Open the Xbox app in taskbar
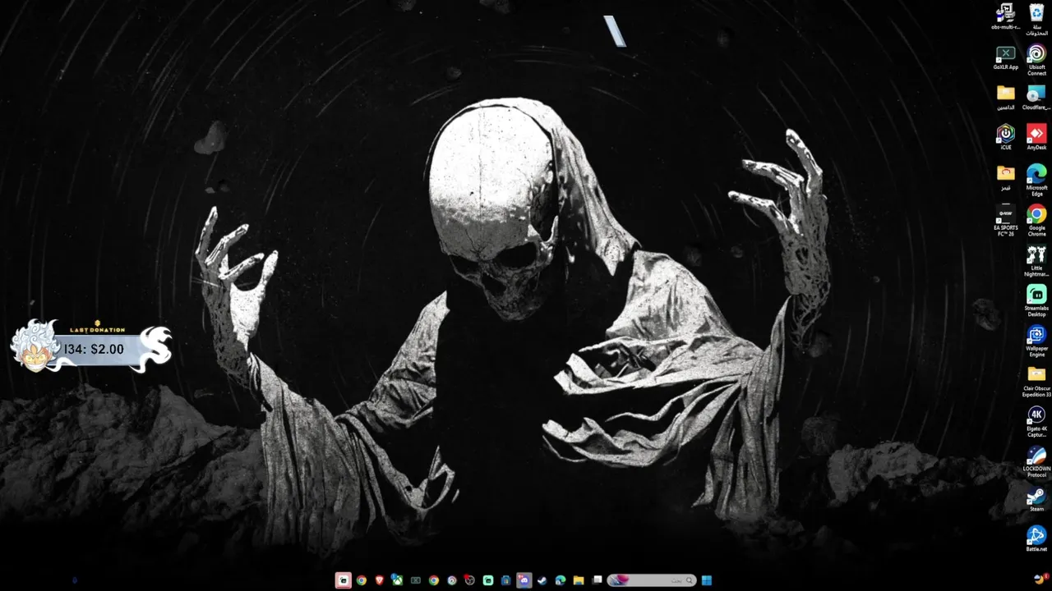This screenshot has height=591, width=1052. [397, 580]
